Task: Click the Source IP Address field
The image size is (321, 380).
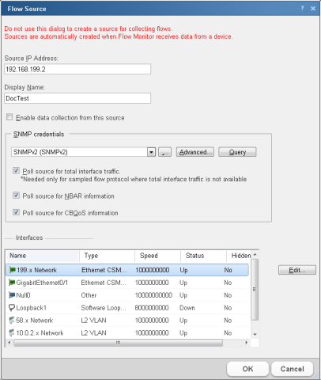Action: pos(77,69)
